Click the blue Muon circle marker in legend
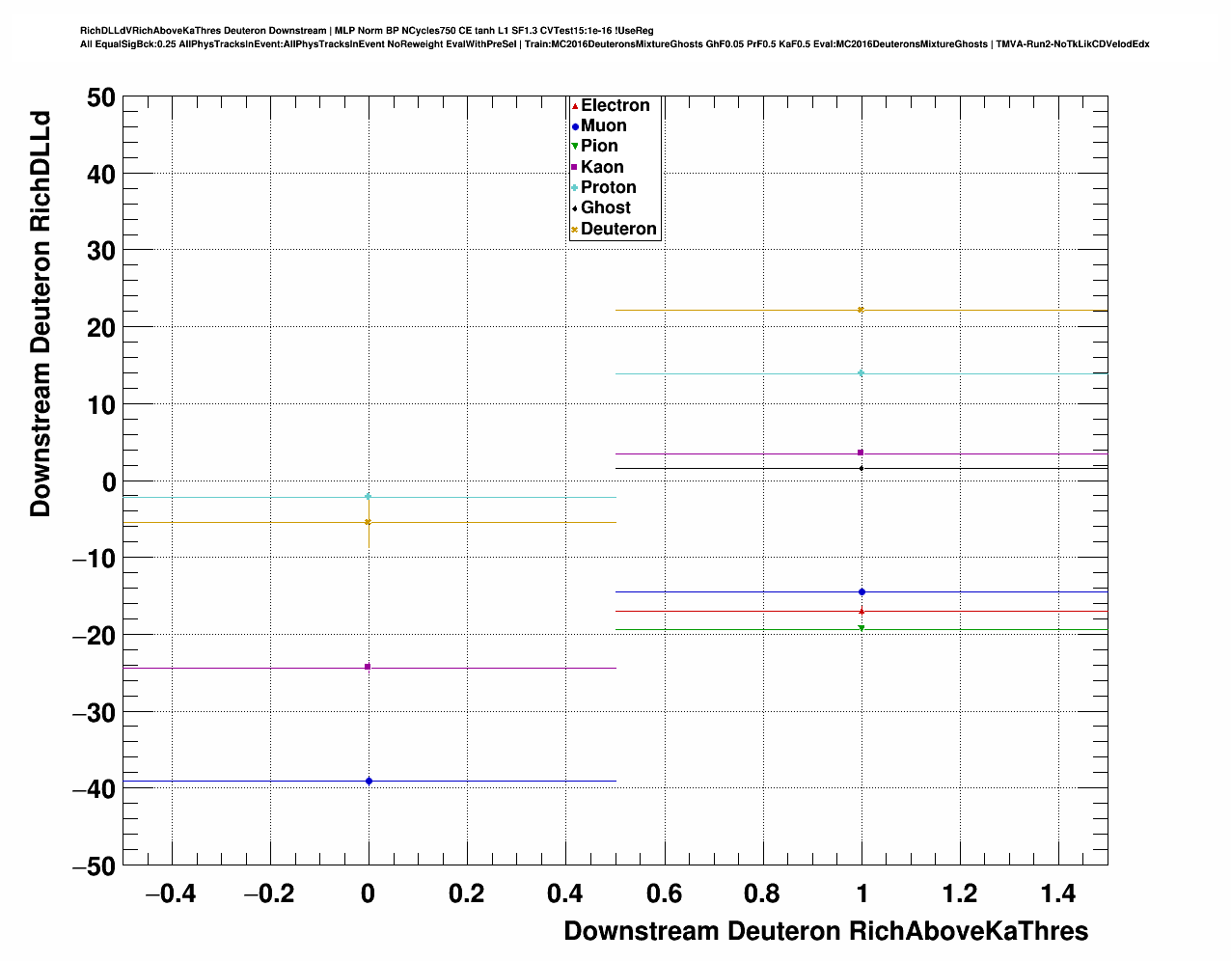Screen dimensions: 1231x961 575,126
